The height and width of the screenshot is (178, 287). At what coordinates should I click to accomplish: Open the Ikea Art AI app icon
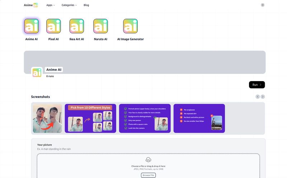(x=77, y=26)
